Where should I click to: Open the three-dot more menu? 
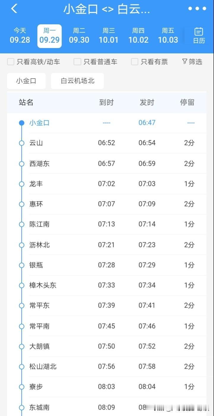tap(197, 9)
